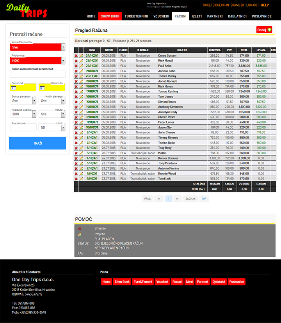The height and width of the screenshot is (323, 281).
Task: Click the LOG-OUT link in header
Action: click(252, 5)
